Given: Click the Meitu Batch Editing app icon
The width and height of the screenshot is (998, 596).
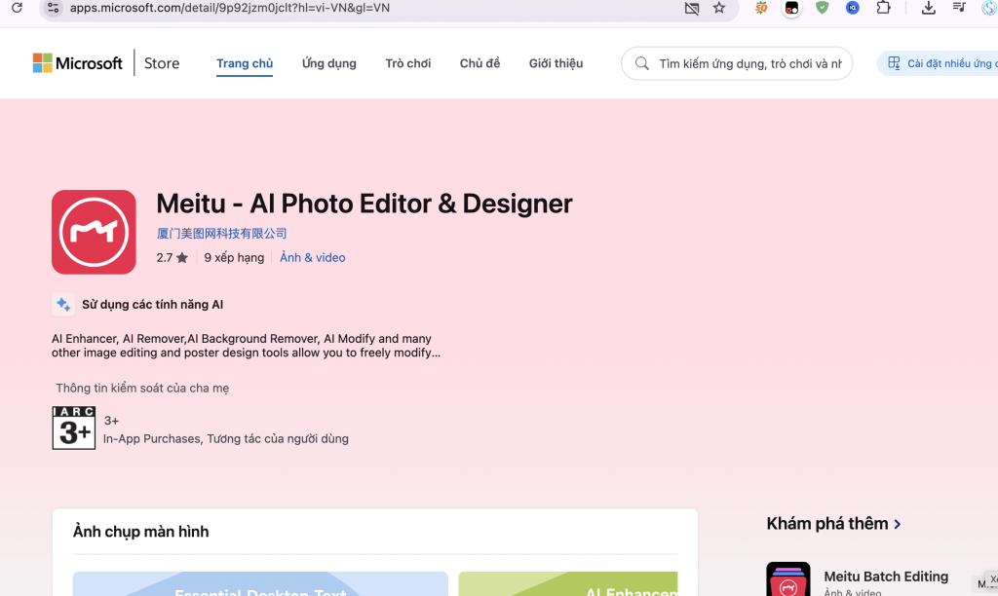Looking at the screenshot, I should coord(788,578).
